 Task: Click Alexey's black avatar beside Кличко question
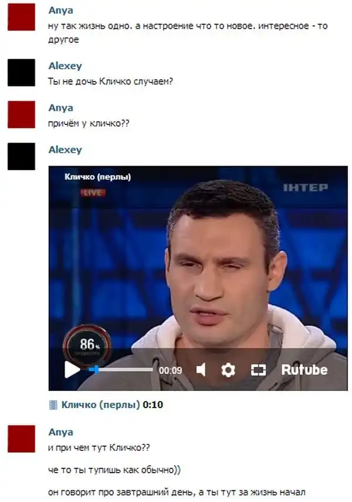22,72
